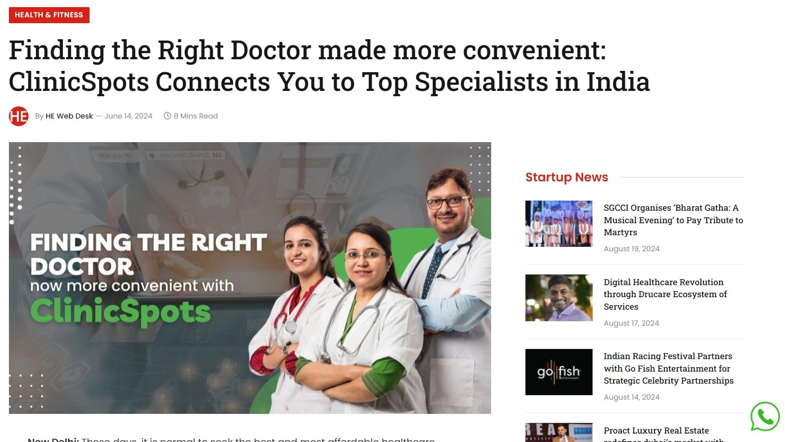Open the Drucare smiling man thumbnail
785x442 pixels.
559,298
